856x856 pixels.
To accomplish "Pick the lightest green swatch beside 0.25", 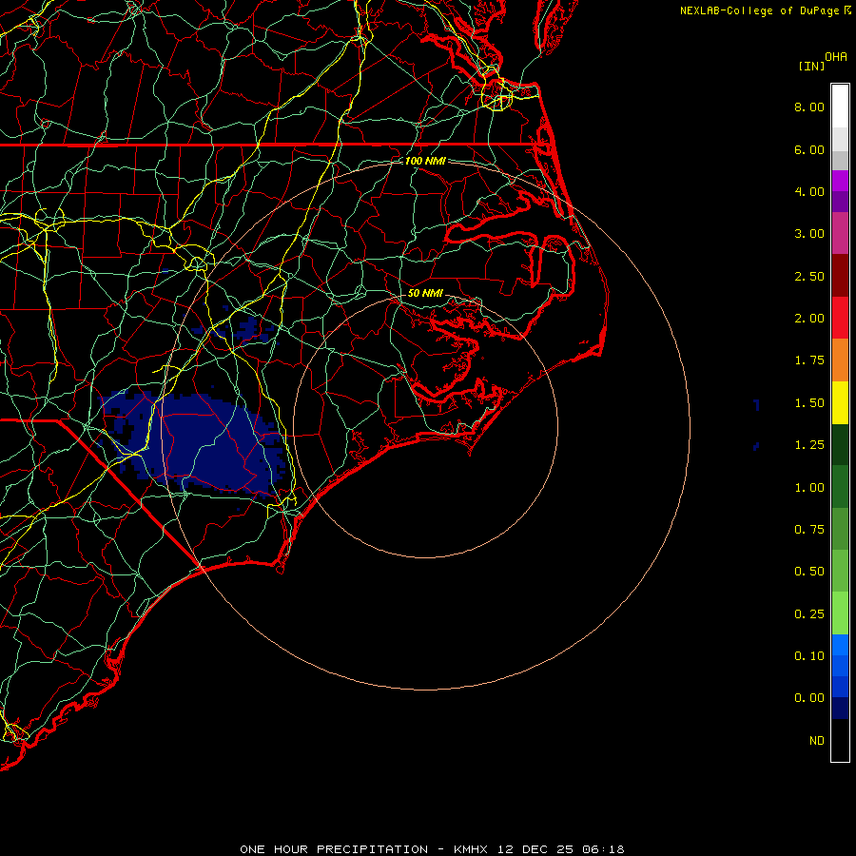I will pyautogui.click(x=840, y=613).
